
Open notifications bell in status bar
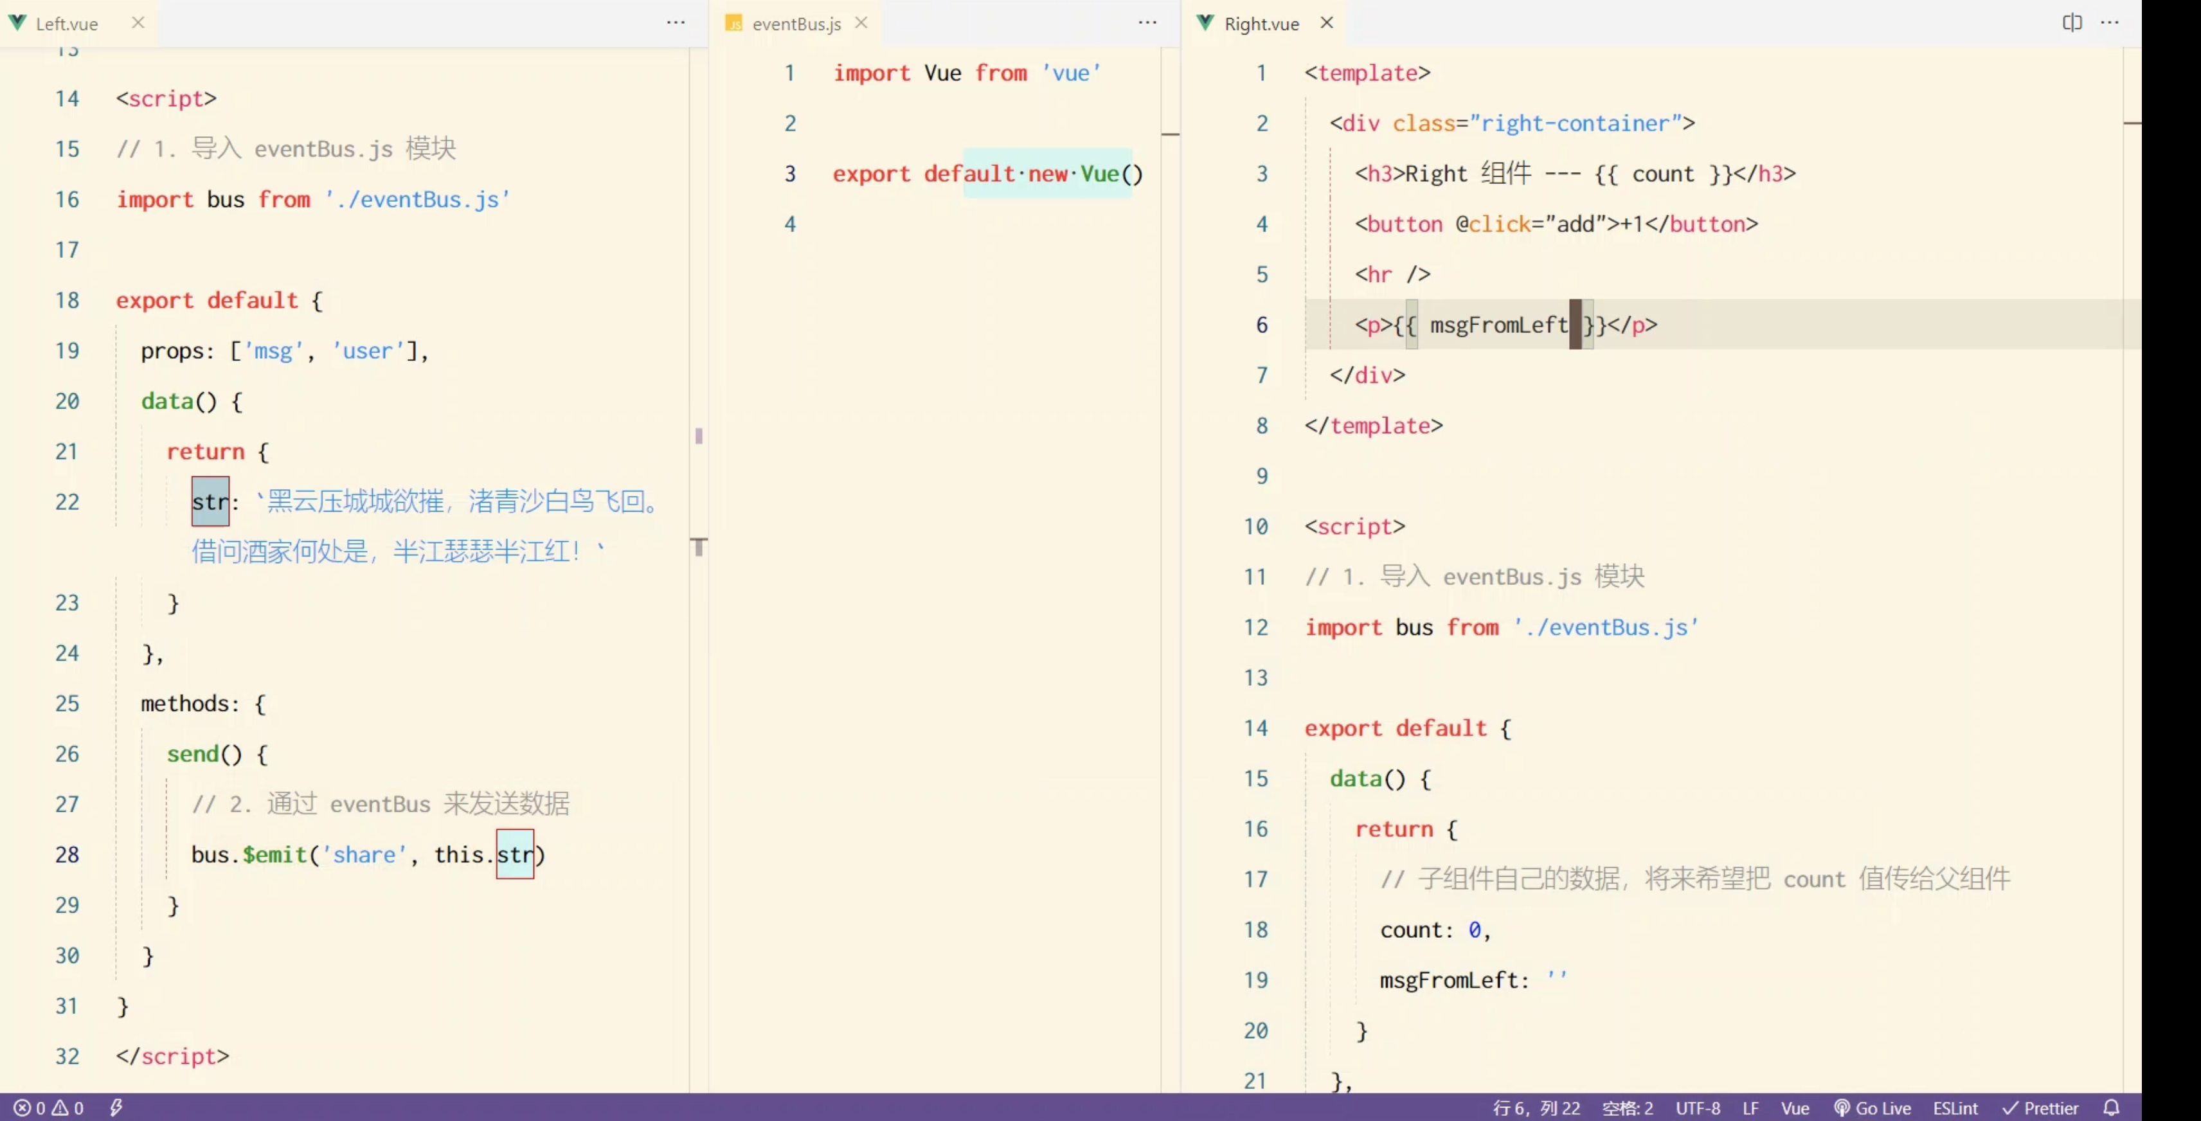(x=2111, y=1108)
